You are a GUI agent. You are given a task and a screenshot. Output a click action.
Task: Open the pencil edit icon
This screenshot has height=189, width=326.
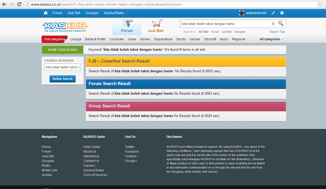click(x=273, y=13)
